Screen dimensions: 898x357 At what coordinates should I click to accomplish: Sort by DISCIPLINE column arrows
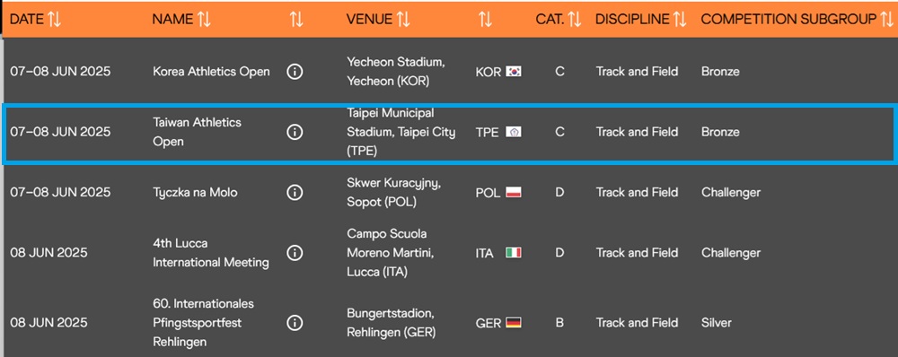pos(680,20)
